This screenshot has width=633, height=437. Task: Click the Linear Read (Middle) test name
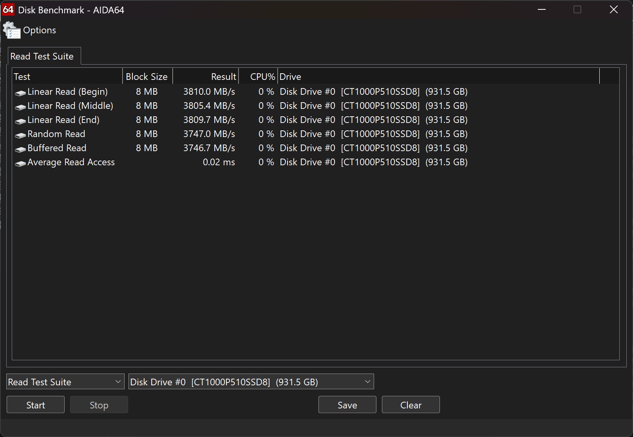70,106
